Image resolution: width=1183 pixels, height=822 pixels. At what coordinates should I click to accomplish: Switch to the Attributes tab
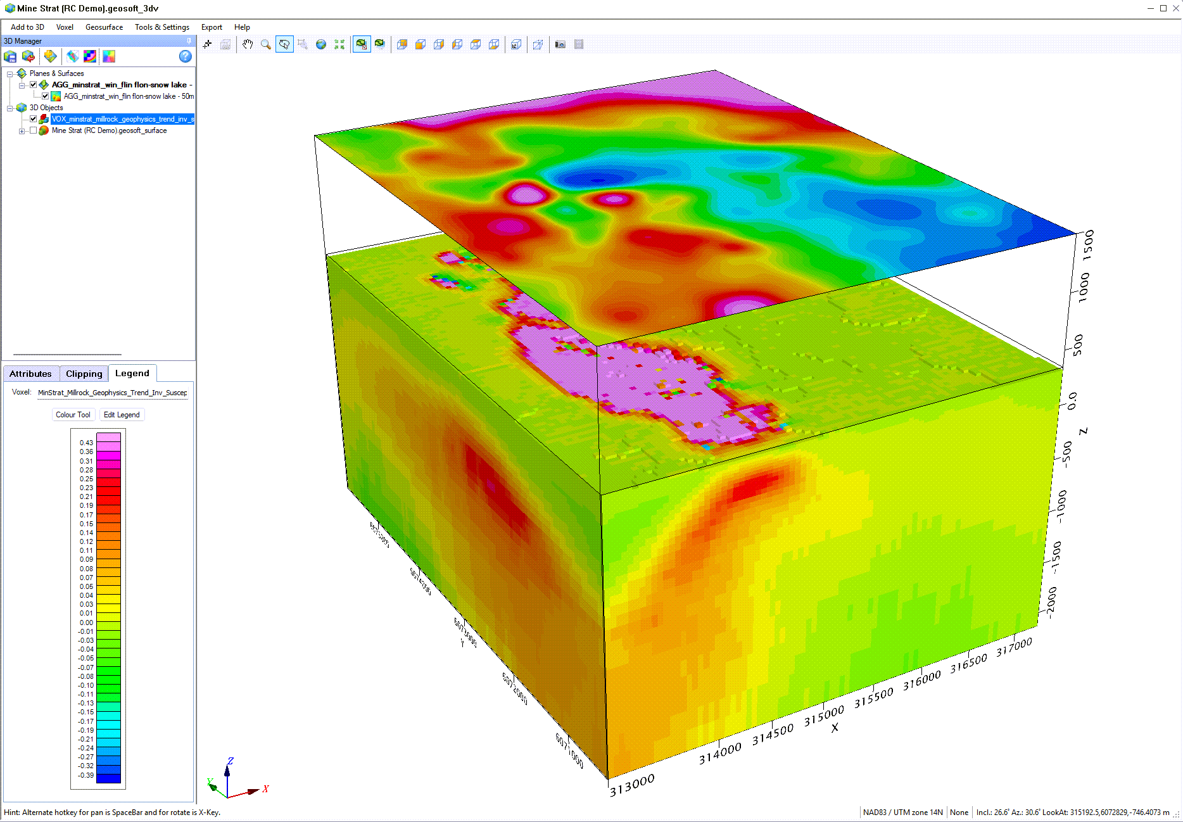coord(30,374)
